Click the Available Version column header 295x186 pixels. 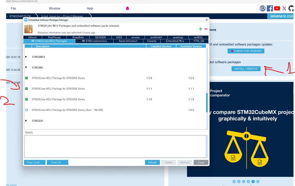point(191,46)
